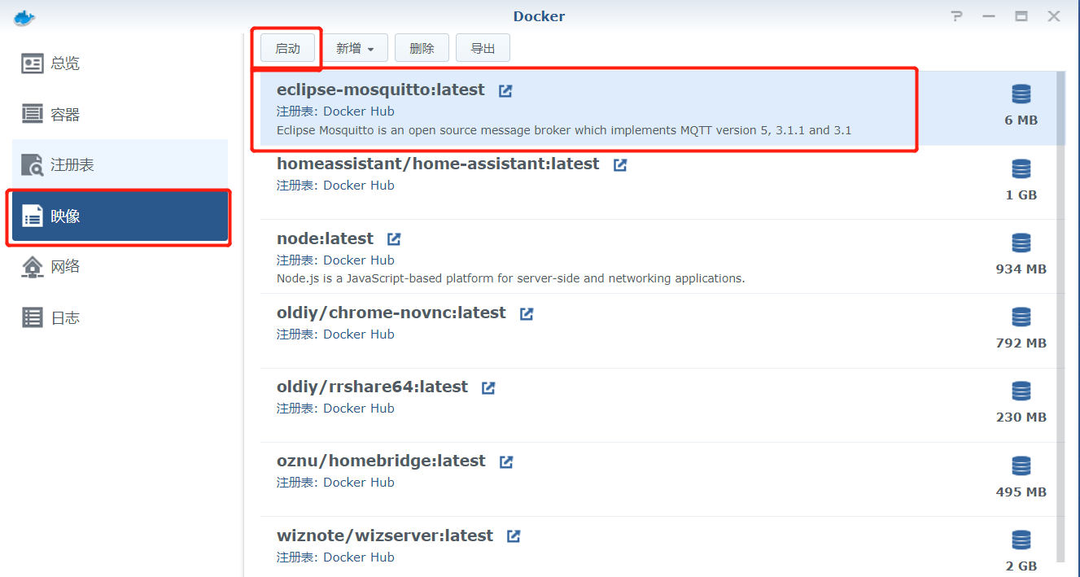This screenshot has height=577, width=1080.
Task: Open external link for wiznote/wizserver:latest
Action: point(514,536)
